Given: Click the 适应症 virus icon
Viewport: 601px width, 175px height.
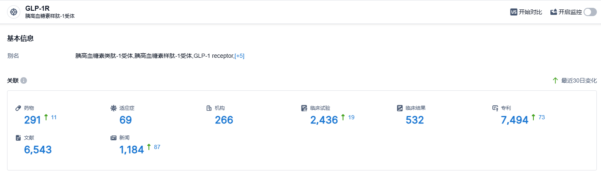Looking at the screenshot, I should [x=113, y=108].
